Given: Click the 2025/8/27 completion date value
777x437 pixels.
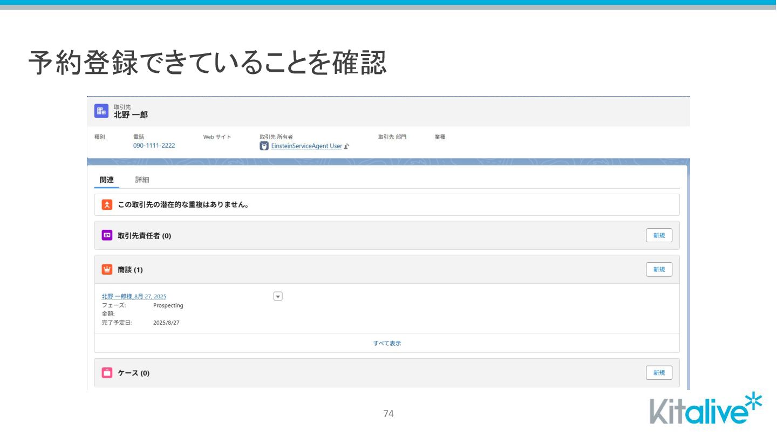Looking at the screenshot, I should pyautogui.click(x=166, y=323).
